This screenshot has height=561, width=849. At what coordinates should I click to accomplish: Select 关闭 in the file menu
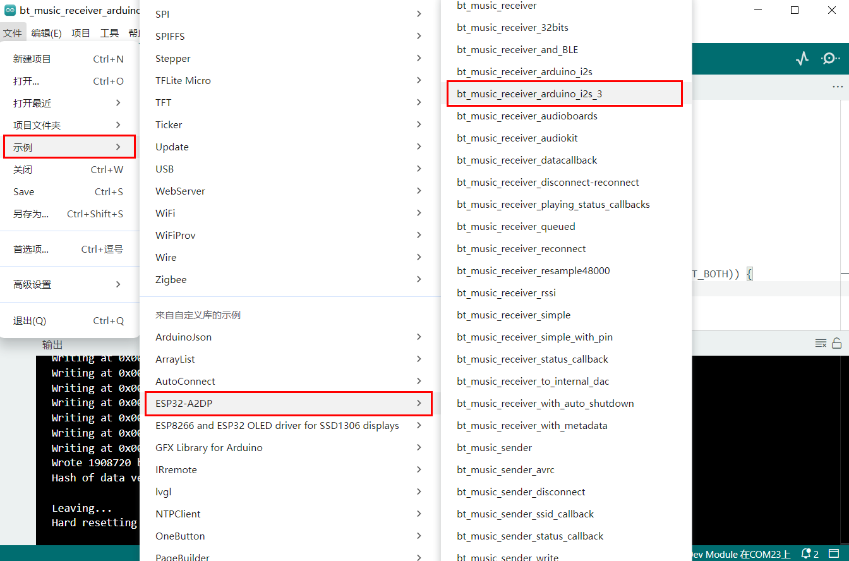pyautogui.click(x=69, y=169)
